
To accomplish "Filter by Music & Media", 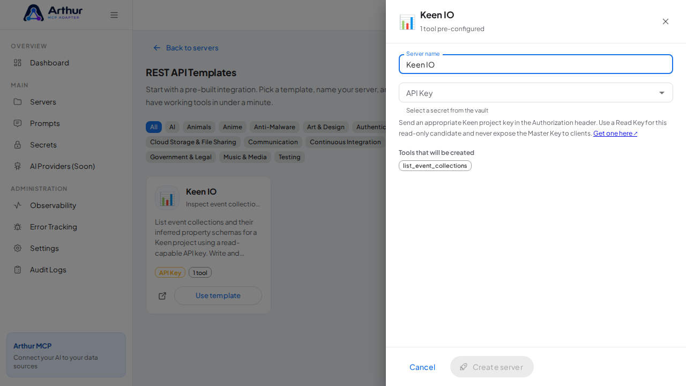I will click(x=245, y=157).
